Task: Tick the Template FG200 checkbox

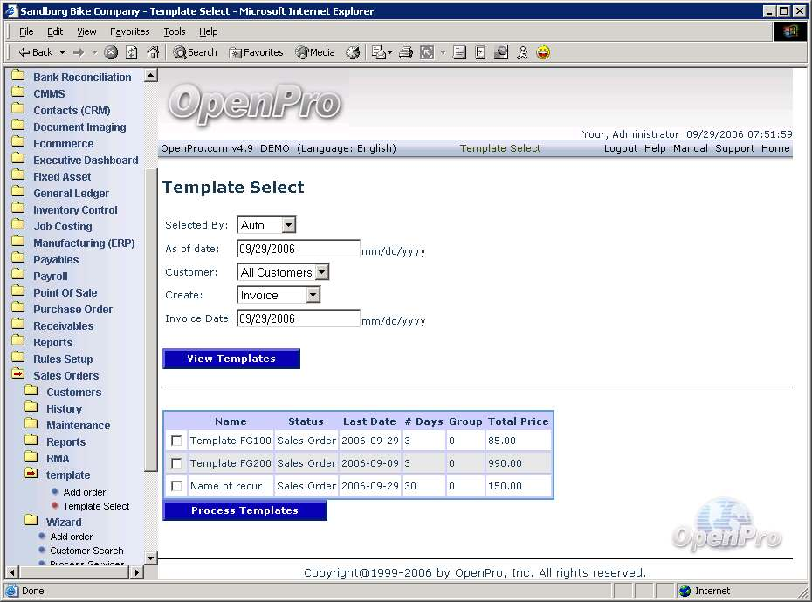Action: pos(176,464)
